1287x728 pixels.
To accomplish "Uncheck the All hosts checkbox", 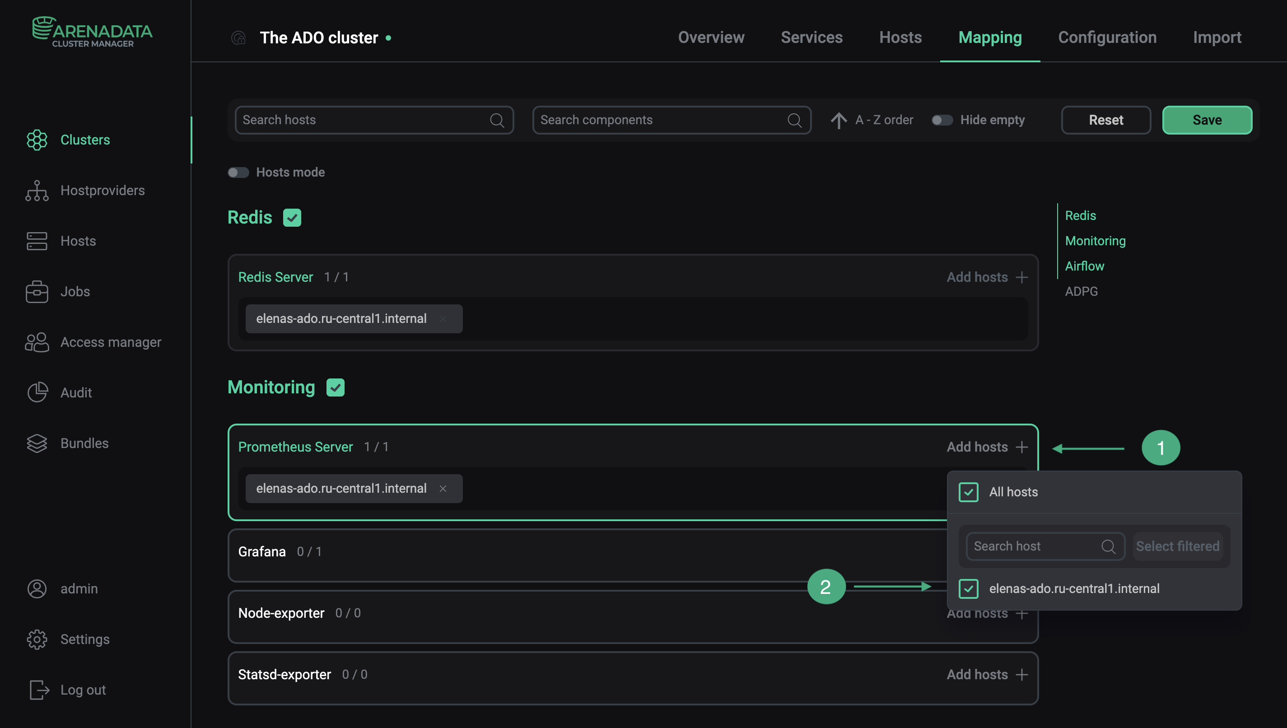I will [x=968, y=492].
